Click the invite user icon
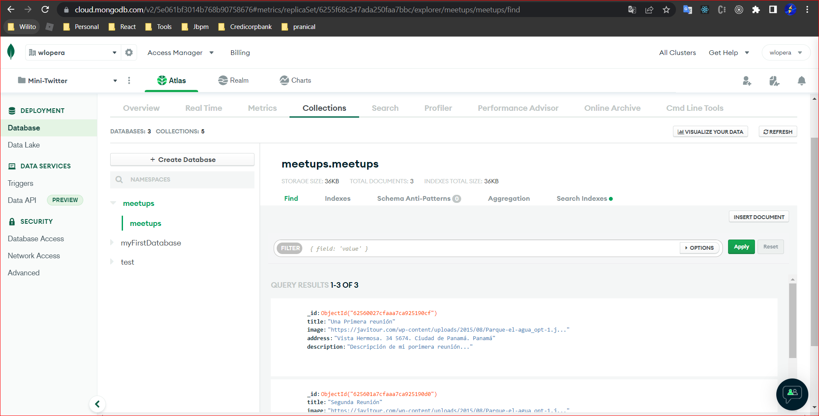819x416 pixels. [747, 81]
